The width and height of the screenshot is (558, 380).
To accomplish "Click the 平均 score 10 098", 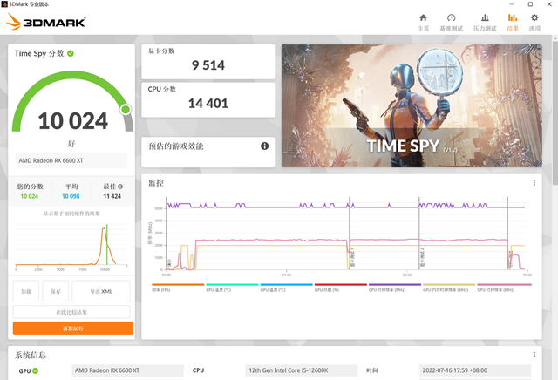I will (71, 196).
